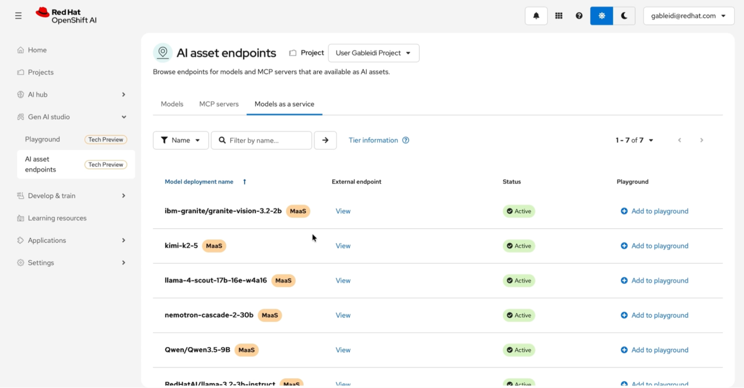
Task: Click Active status of nemotron-cascade-2-30b
Action: coord(519,315)
